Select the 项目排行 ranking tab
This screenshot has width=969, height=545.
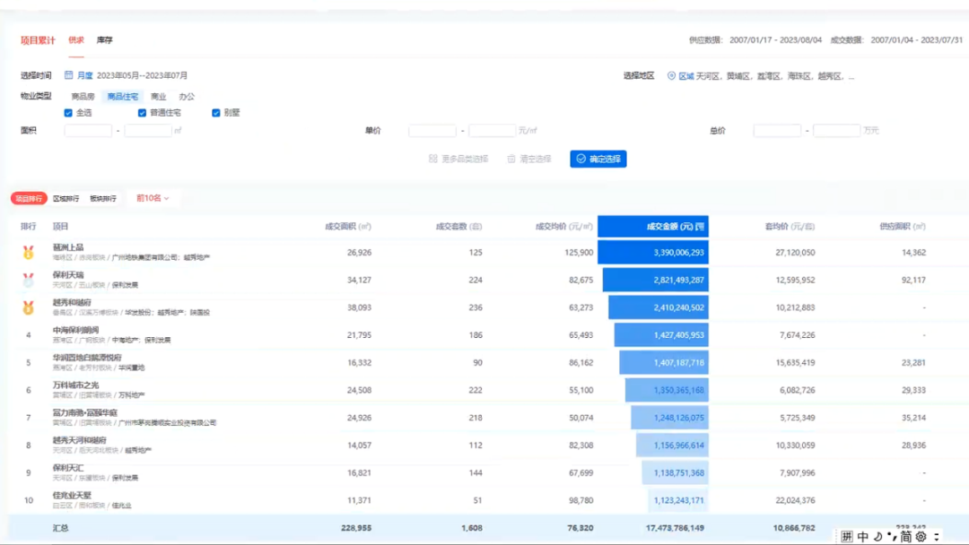(29, 198)
